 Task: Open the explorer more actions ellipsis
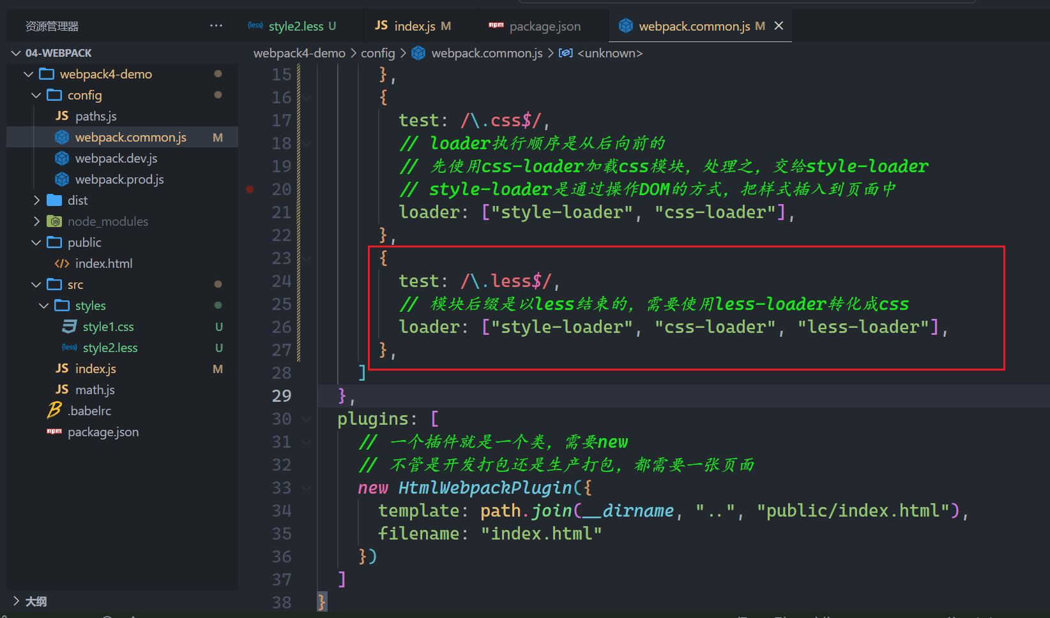coord(217,26)
